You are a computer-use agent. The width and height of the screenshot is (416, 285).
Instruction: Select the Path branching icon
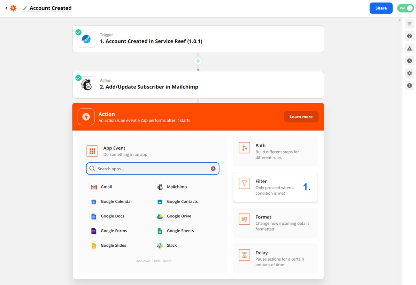click(244, 148)
